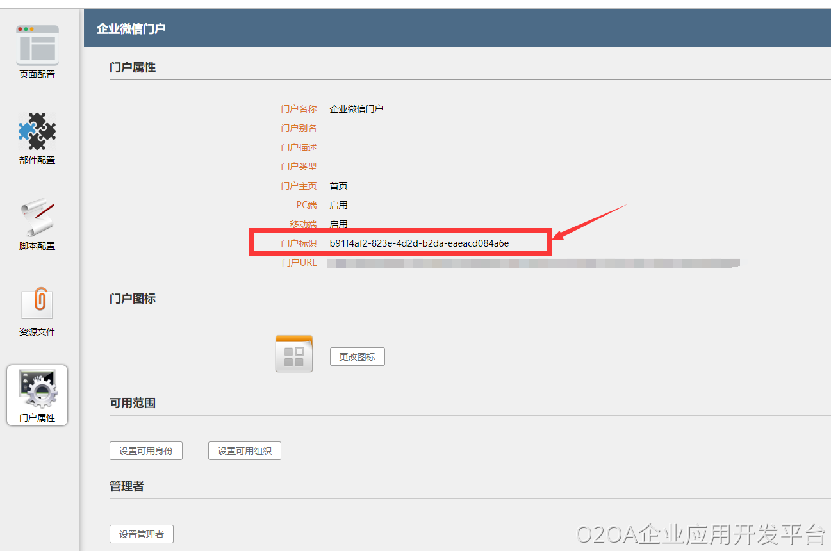Open the 脚本配置 script scroll icon

(37, 218)
